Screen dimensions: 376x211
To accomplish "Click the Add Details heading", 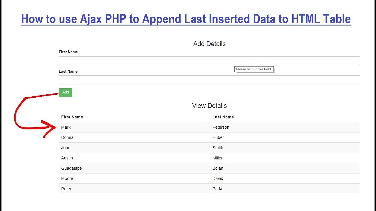I will (x=209, y=44).
